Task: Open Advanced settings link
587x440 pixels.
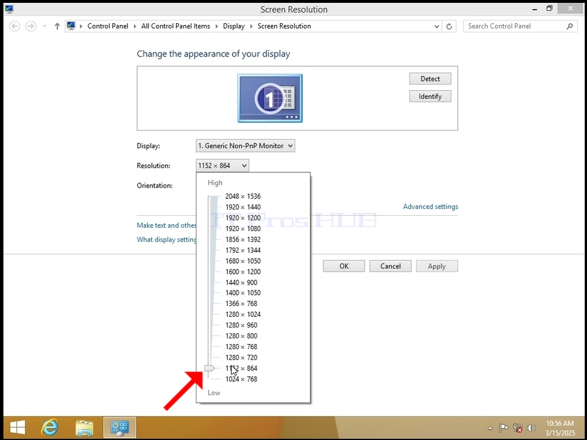Action: pyautogui.click(x=431, y=207)
